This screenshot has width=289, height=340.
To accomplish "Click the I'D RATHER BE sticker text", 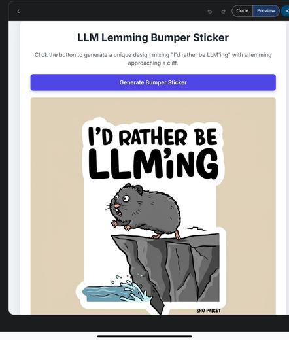I will pos(152,137).
